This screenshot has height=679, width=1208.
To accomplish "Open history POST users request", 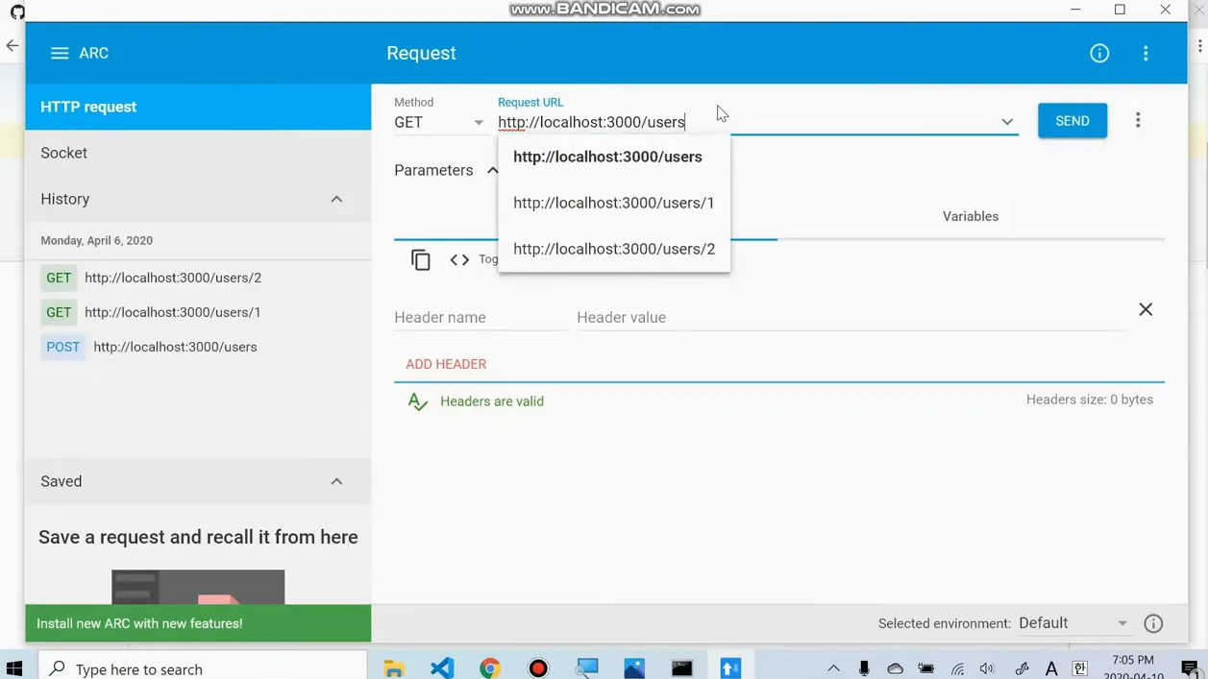I will [198, 347].
